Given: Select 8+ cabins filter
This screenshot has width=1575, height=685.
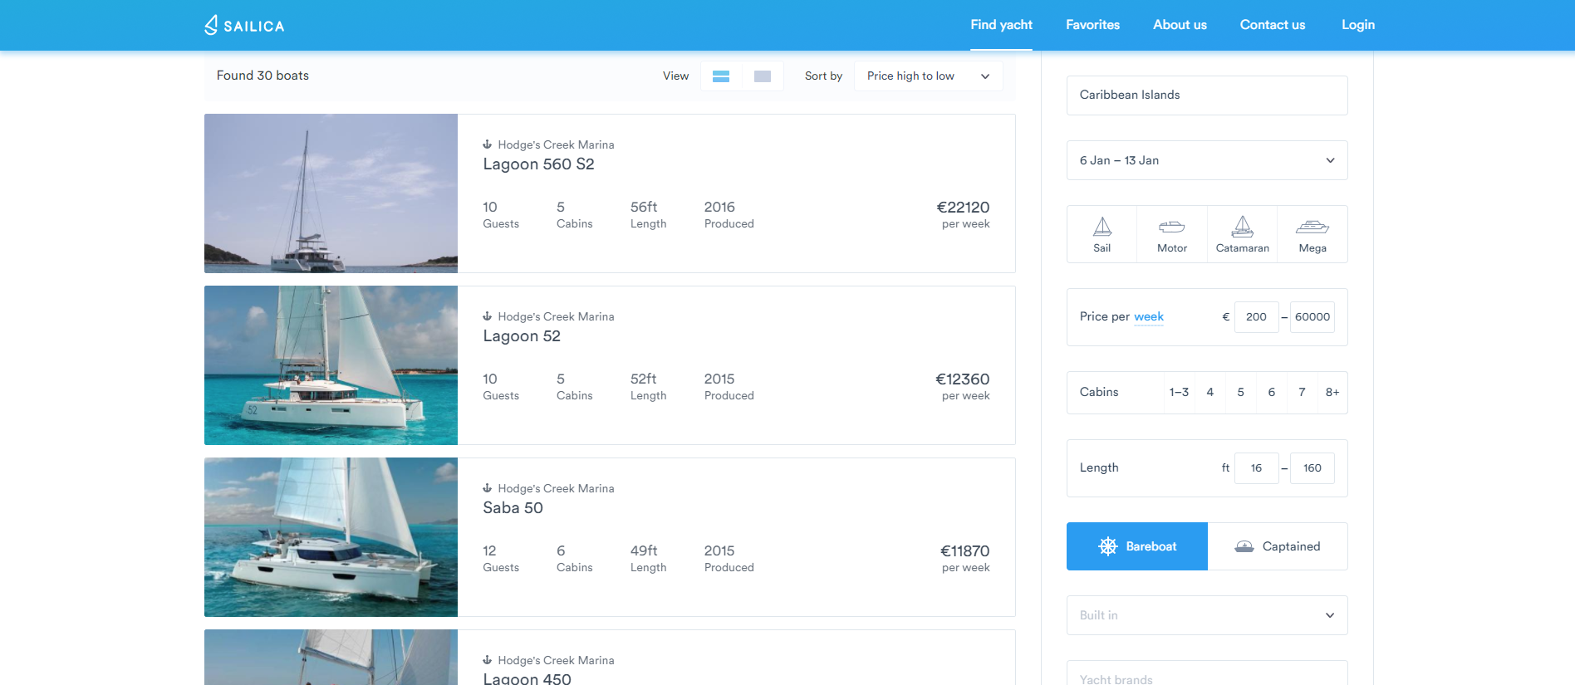Looking at the screenshot, I should coord(1332,392).
